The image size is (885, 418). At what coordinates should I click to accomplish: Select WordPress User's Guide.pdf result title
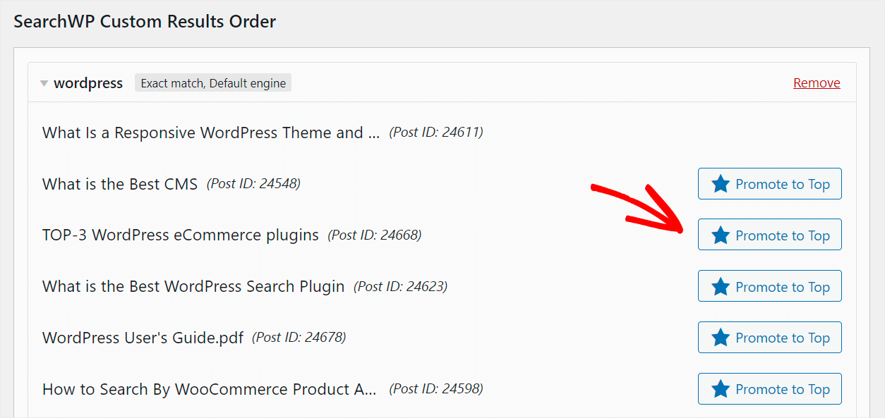click(143, 338)
